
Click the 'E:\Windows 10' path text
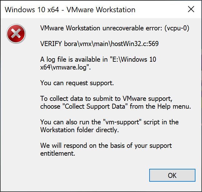(134, 59)
